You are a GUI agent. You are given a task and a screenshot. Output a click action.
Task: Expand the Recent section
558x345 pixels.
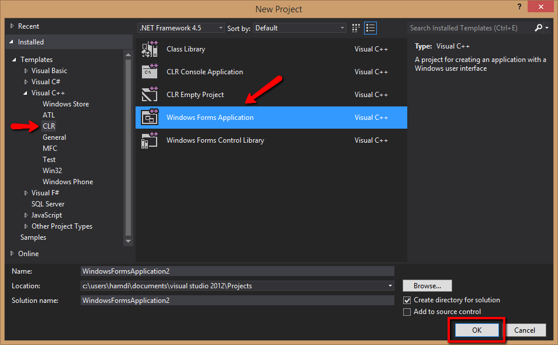(x=12, y=26)
